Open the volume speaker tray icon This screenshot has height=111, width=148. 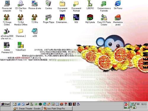128,104
